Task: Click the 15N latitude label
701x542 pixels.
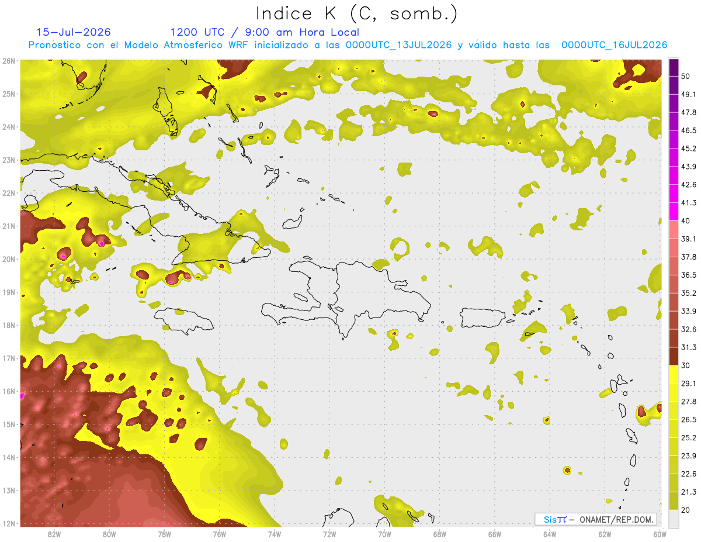Action: click(8, 424)
